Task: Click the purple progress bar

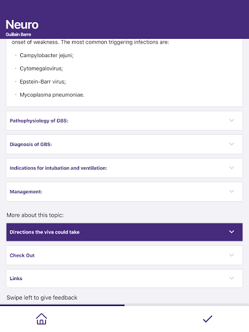Action: (62, 305)
